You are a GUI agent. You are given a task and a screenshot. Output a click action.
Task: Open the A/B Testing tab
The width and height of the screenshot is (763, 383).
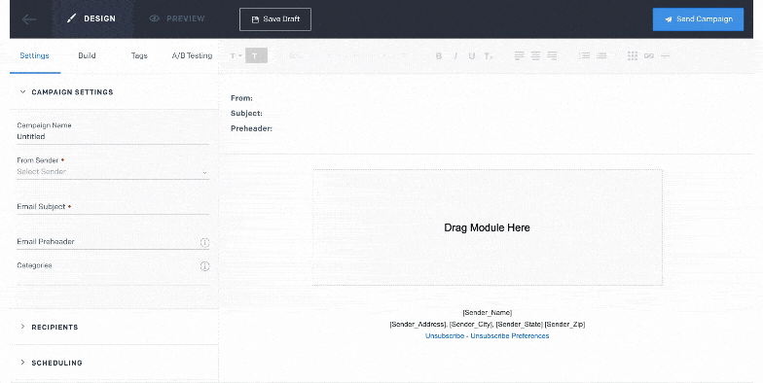pos(192,55)
